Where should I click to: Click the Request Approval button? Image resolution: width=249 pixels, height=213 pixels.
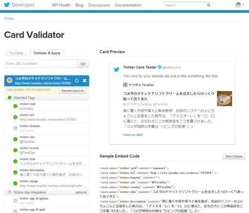(x=72, y=91)
